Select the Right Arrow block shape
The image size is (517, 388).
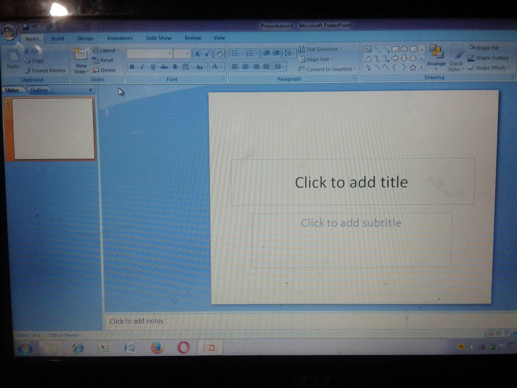[395, 59]
